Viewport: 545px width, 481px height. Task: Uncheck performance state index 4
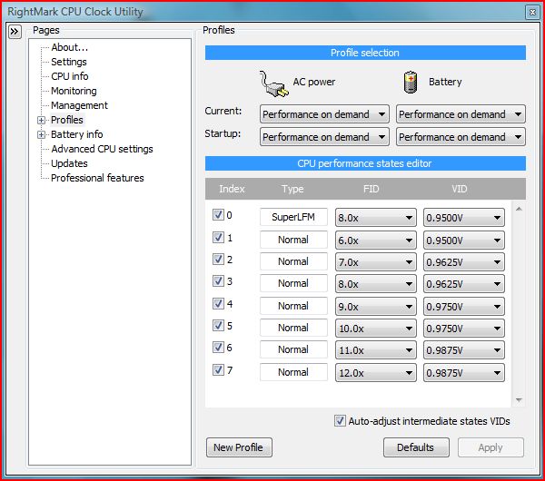pos(218,303)
